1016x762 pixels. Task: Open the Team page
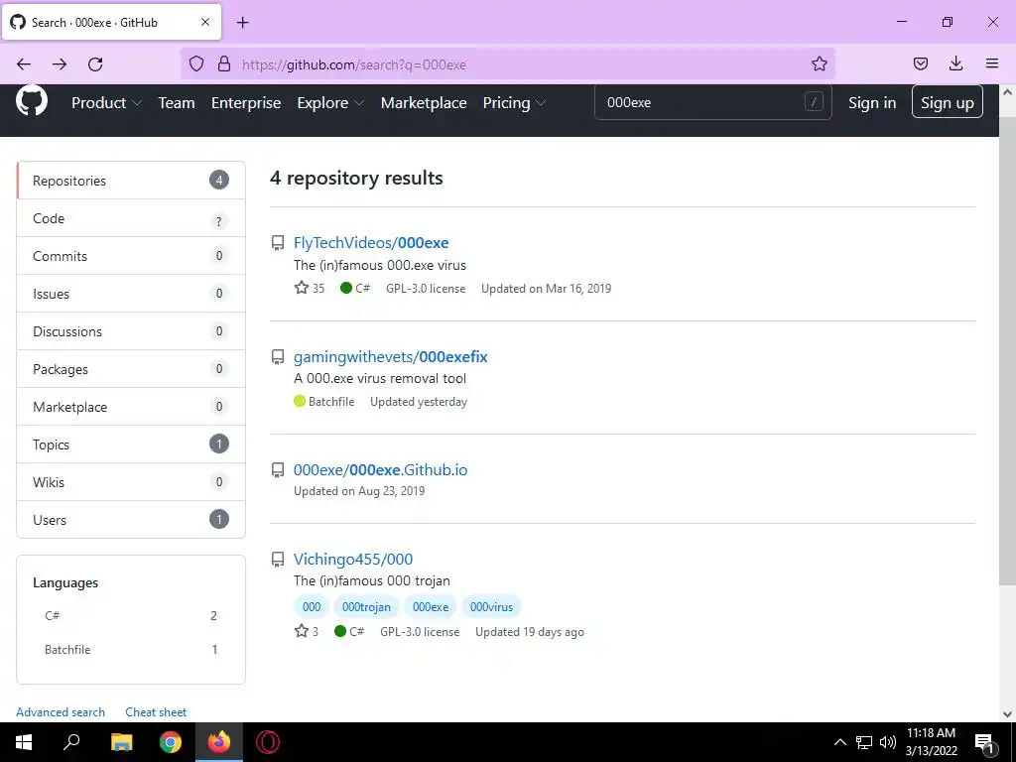pyautogui.click(x=177, y=102)
